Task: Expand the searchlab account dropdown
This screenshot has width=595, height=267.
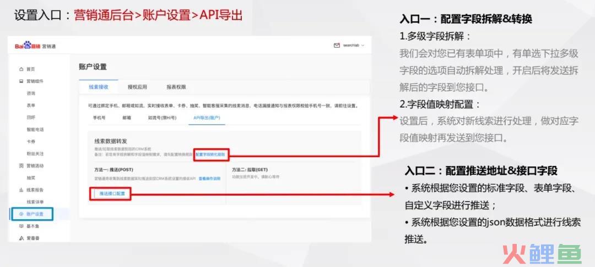Action: tap(353, 46)
